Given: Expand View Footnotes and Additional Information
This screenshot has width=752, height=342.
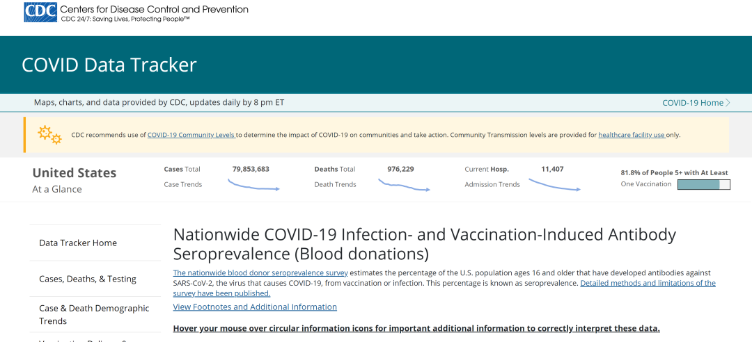Looking at the screenshot, I should pos(255,307).
